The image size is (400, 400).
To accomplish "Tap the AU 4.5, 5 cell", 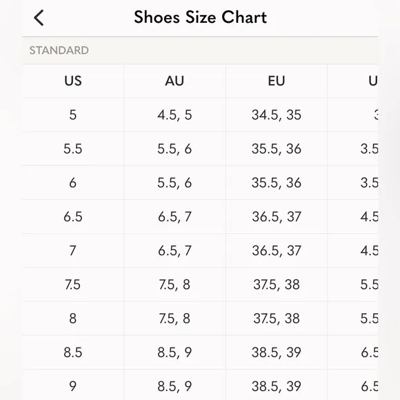I will coord(174,114).
